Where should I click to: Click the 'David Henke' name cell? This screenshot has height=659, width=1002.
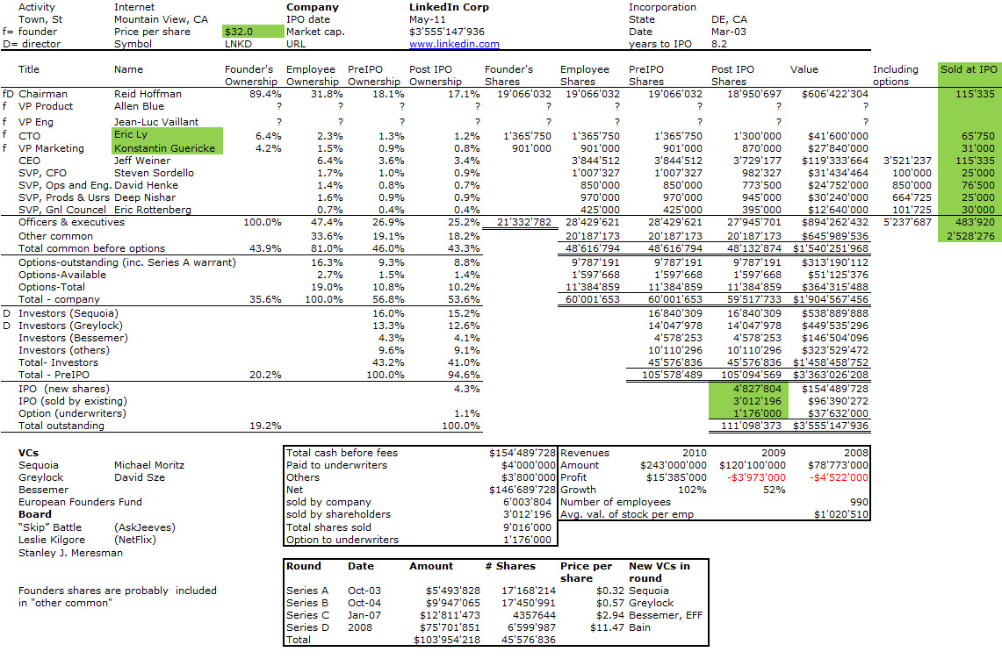point(147,185)
